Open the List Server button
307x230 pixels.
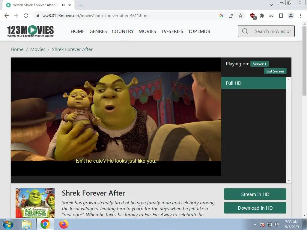[x=275, y=71]
